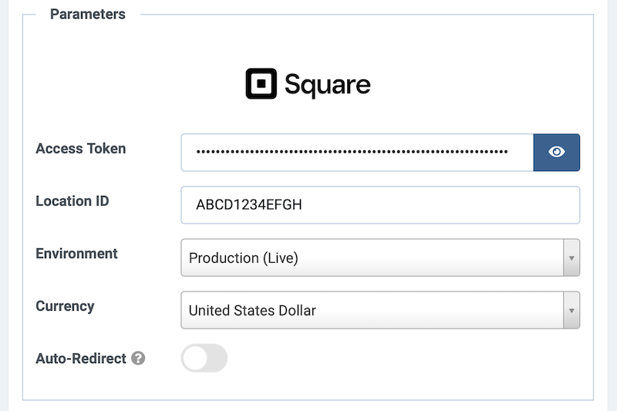The image size is (617, 411).
Task: Click the Environment label
Action: click(x=77, y=254)
